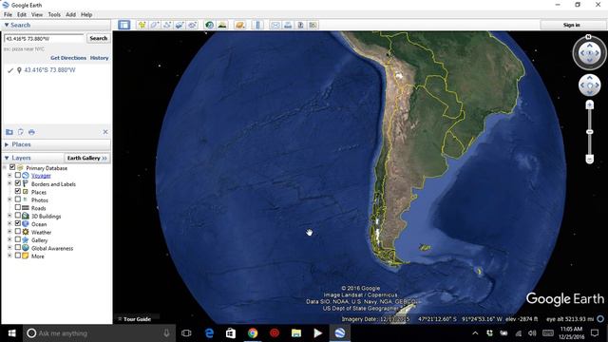Image resolution: width=608 pixels, height=342 pixels.
Task: Zoom in with the plus at slider top
Action: 589,104
